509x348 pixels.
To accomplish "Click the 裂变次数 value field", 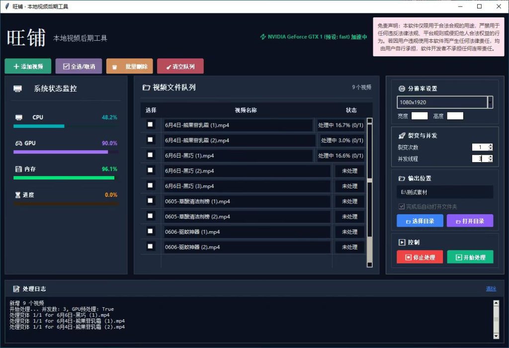I will point(480,147).
